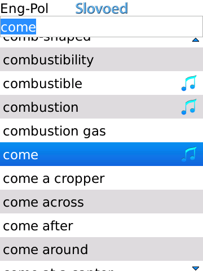Tap the scroll down arrow indicator
Image resolution: width=203 pixels, height=271 pixels.
pos(196,268)
